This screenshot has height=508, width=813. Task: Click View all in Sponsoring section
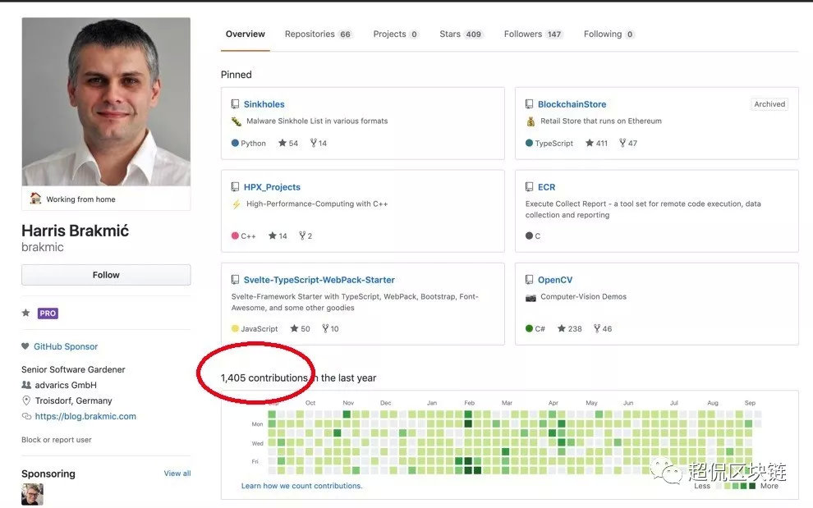click(x=177, y=474)
